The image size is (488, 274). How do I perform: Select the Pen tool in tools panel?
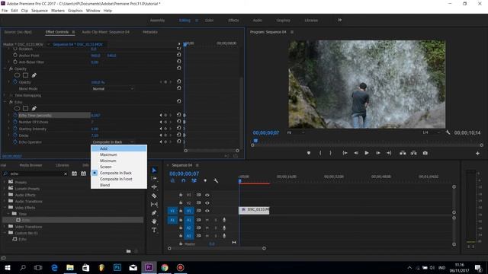pos(154,213)
